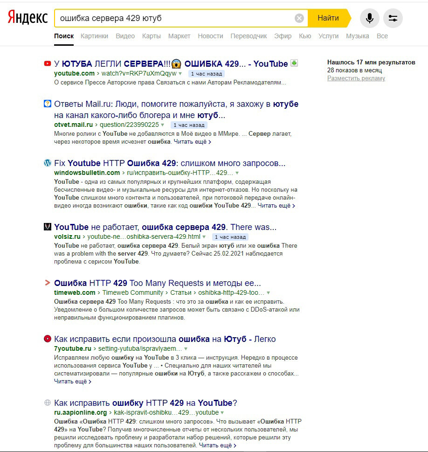
Task: Open the Новости tab
Action: 210,36
